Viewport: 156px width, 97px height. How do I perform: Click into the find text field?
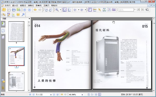(x=126, y=10)
